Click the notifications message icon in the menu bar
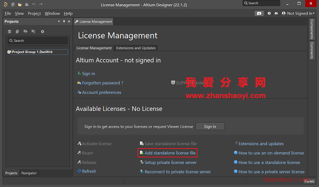Viewport: 319px width, 187px height. (x=259, y=14)
